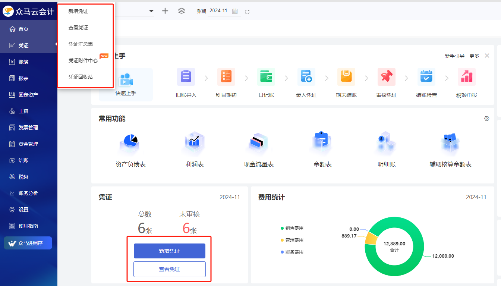Click the 凭证 sidebar icon
The height and width of the screenshot is (286, 501).
[x=12, y=45]
